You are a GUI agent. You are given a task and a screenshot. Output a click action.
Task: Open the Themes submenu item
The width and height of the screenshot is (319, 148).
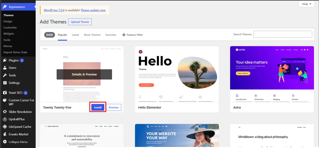tap(8, 15)
